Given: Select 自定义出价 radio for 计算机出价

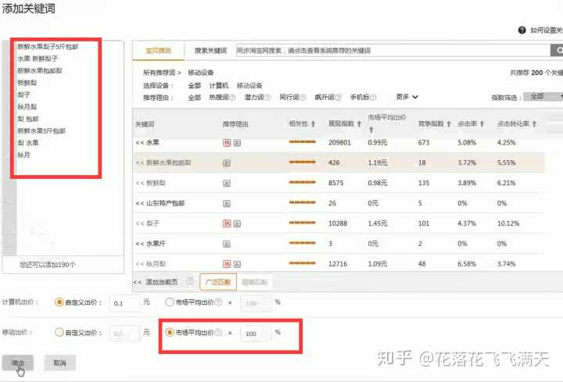Looking at the screenshot, I should (59, 302).
